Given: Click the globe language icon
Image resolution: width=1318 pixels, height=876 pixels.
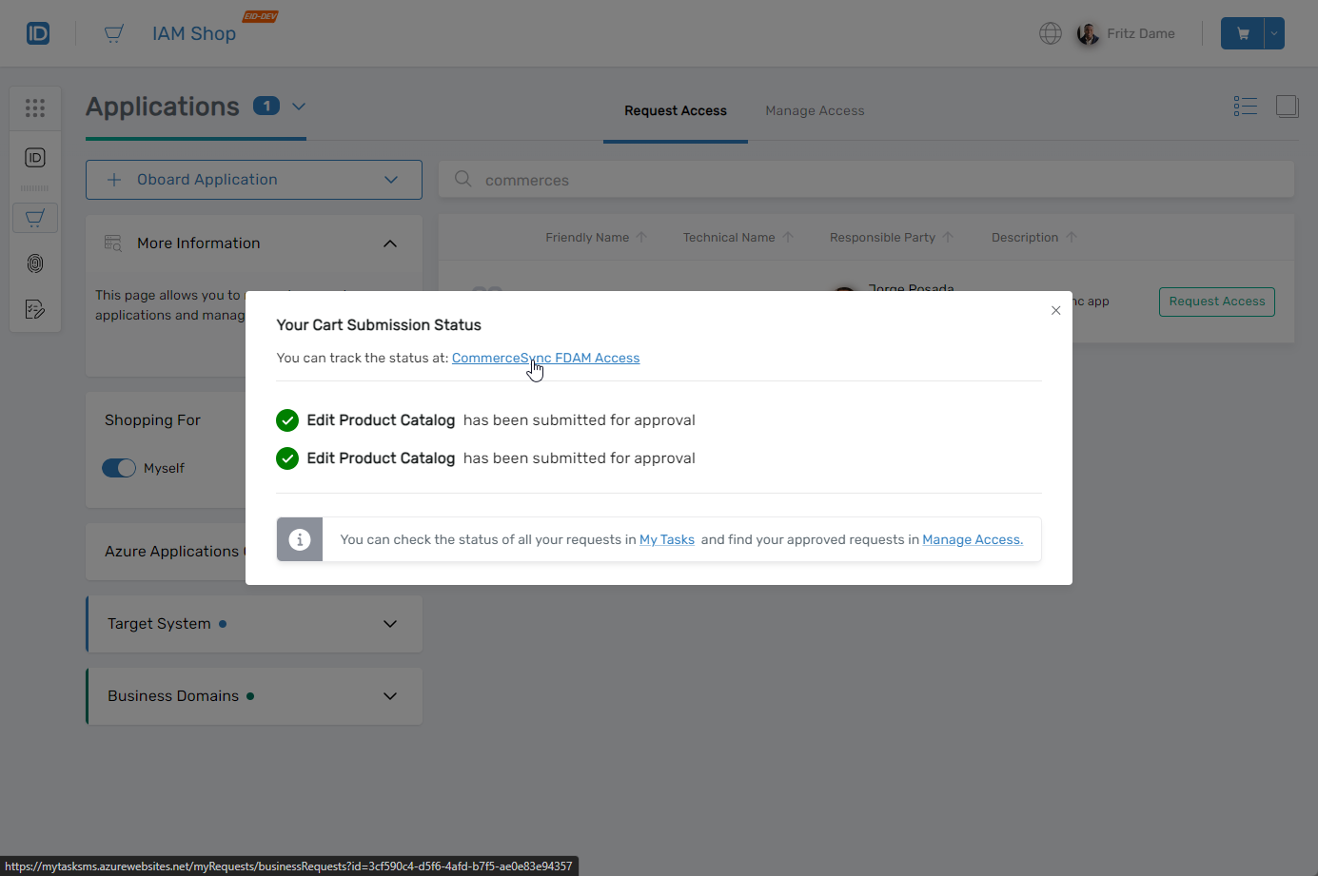Looking at the screenshot, I should tap(1050, 32).
